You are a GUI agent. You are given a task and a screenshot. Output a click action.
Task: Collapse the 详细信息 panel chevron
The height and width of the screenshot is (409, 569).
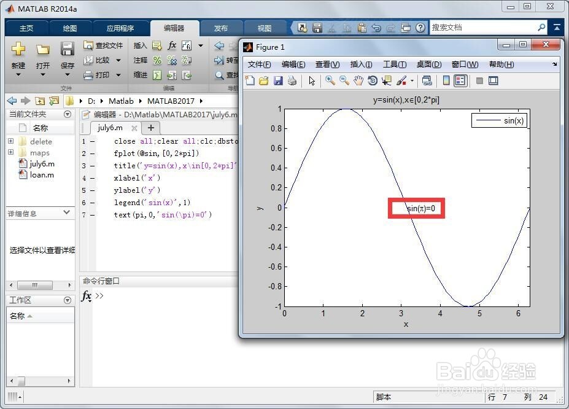(66, 212)
